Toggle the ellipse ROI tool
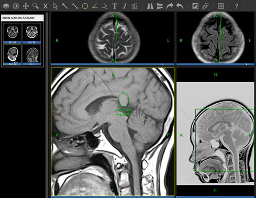Viewport: 256px width, 198px height. 85,6
